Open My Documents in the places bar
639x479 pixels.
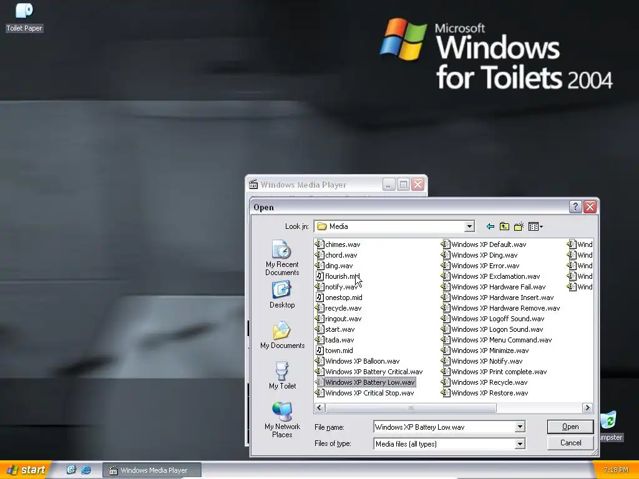tap(282, 335)
